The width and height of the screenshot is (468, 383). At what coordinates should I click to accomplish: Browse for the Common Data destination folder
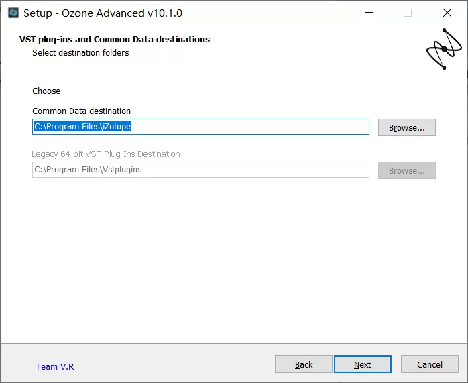coord(406,127)
